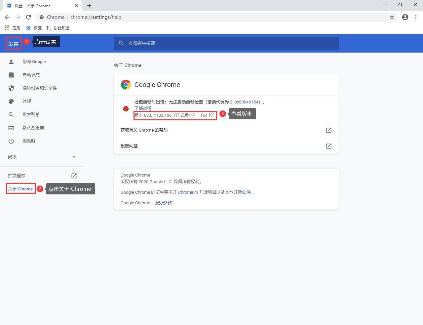Click the 开源软件 link
The height and width of the screenshot is (325, 423).
point(242,192)
